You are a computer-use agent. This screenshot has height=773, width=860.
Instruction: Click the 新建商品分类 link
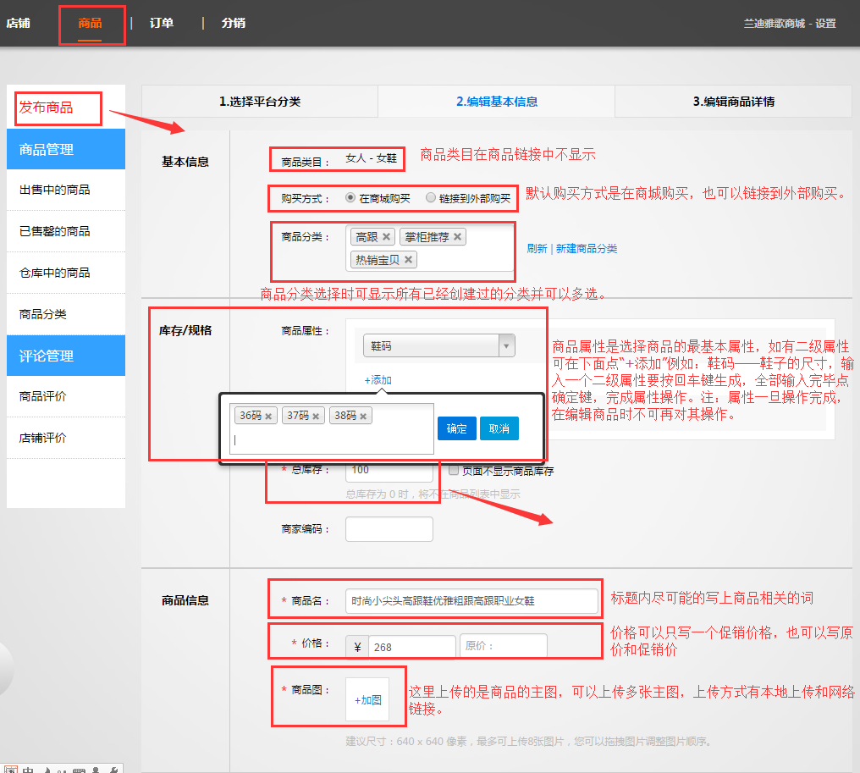pyautogui.click(x=587, y=248)
